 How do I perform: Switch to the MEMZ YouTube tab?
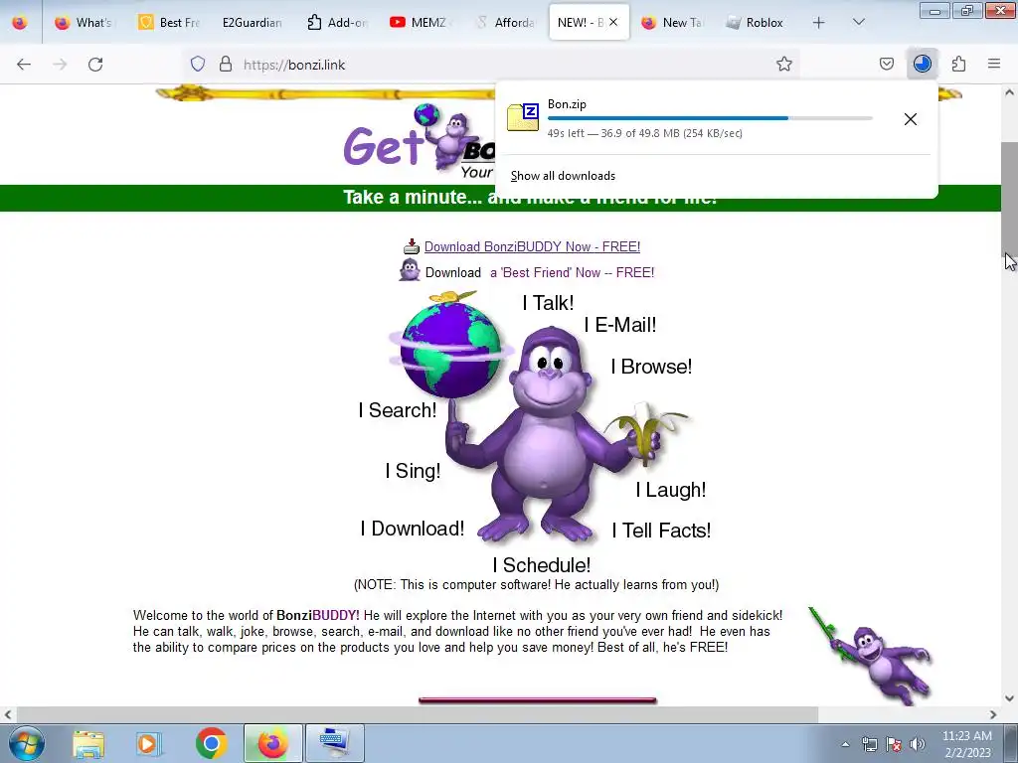click(421, 23)
